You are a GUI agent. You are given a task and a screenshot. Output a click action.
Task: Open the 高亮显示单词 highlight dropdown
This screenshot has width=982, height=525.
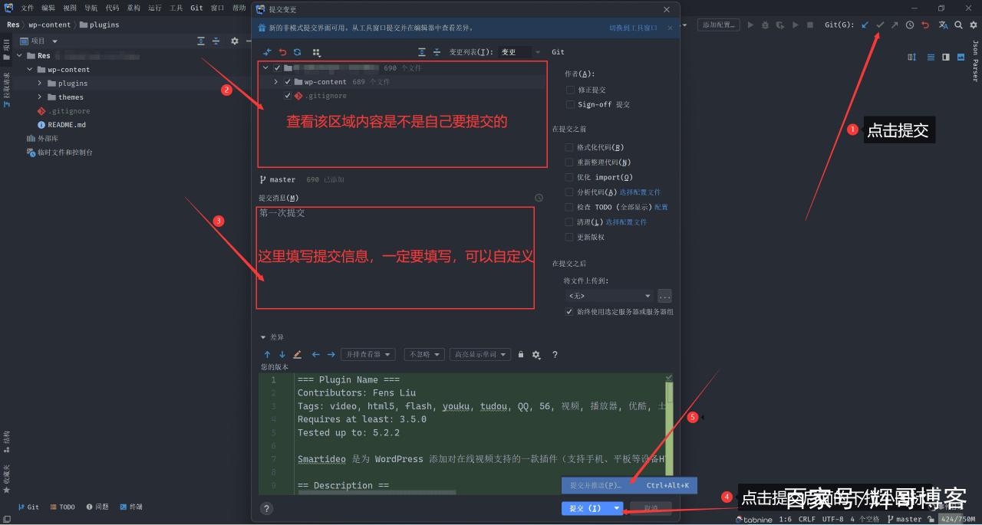pos(480,355)
